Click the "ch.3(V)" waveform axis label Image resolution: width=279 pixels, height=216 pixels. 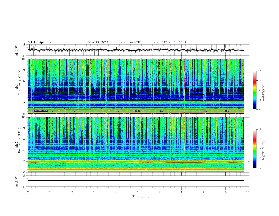click(17, 181)
